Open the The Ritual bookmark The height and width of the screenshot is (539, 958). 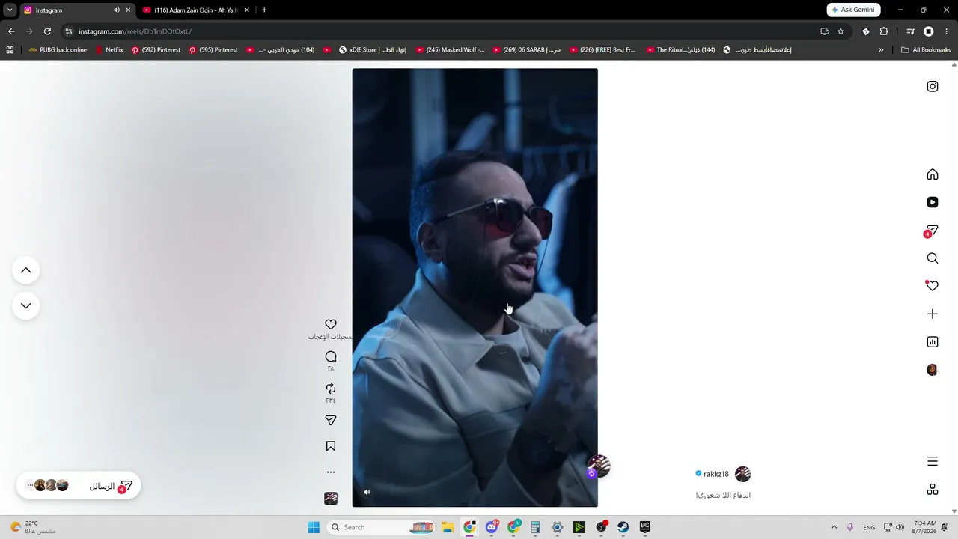[x=680, y=50]
